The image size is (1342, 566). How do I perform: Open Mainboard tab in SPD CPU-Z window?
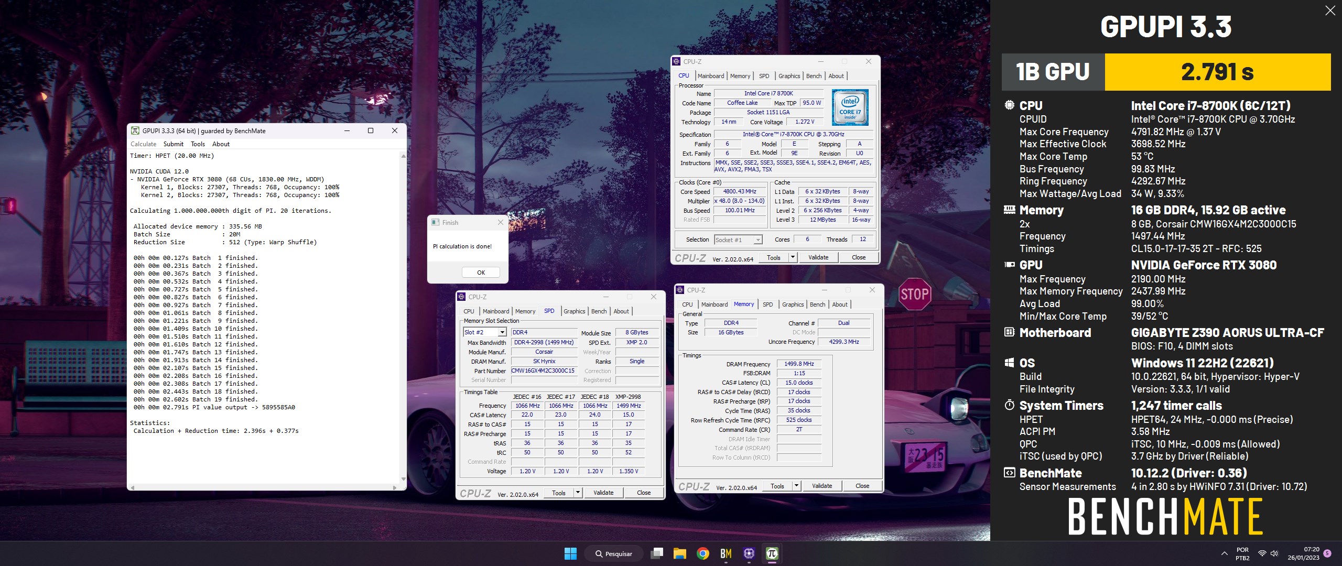(495, 311)
